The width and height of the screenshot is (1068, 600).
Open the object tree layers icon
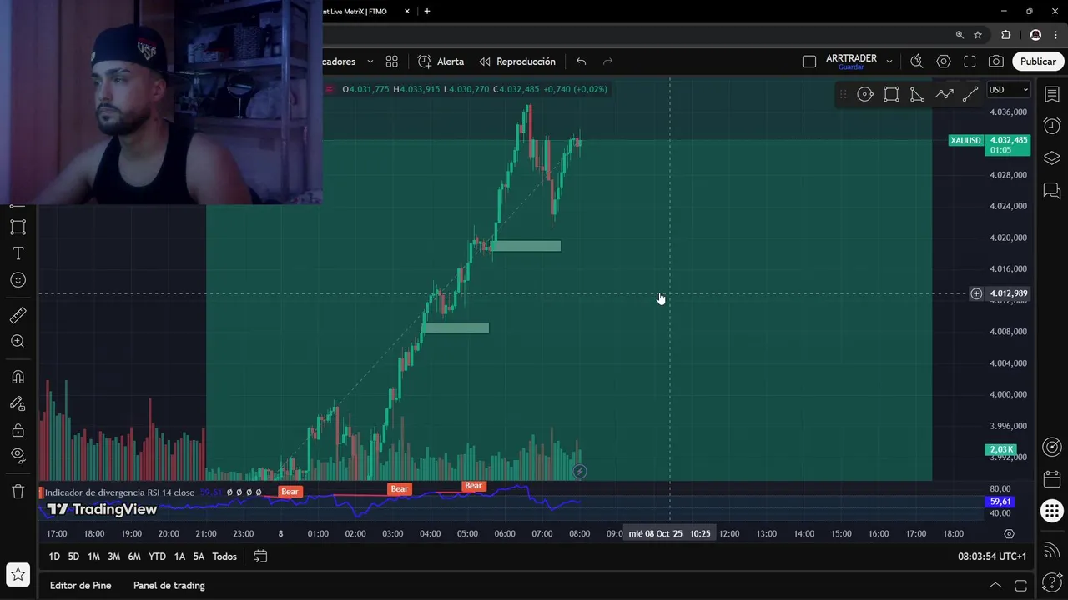[1052, 158]
